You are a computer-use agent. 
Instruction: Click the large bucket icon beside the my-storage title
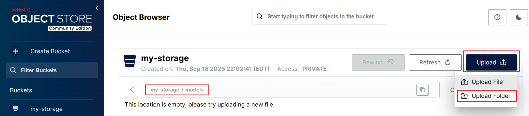point(130,61)
